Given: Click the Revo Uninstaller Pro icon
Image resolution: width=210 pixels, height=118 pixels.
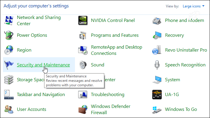Looking at the screenshot, I should [x=157, y=50].
